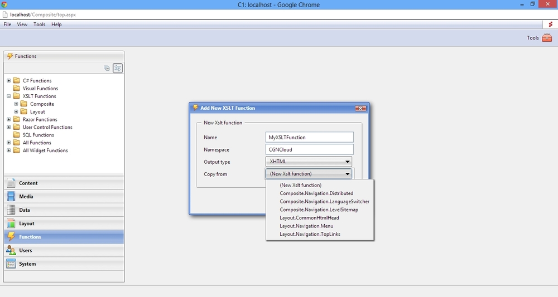
Task: Click the Name input field
Action: click(x=310, y=137)
